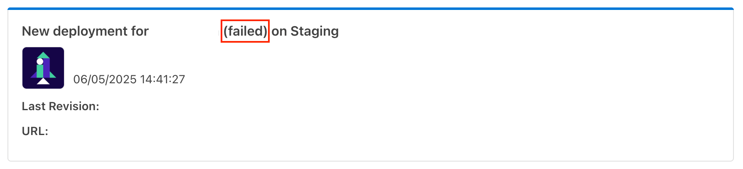The height and width of the screenshot is (169, 743).
Task: Click the green arrow tip of the rocket logo
Action: (x=43, y=55)
